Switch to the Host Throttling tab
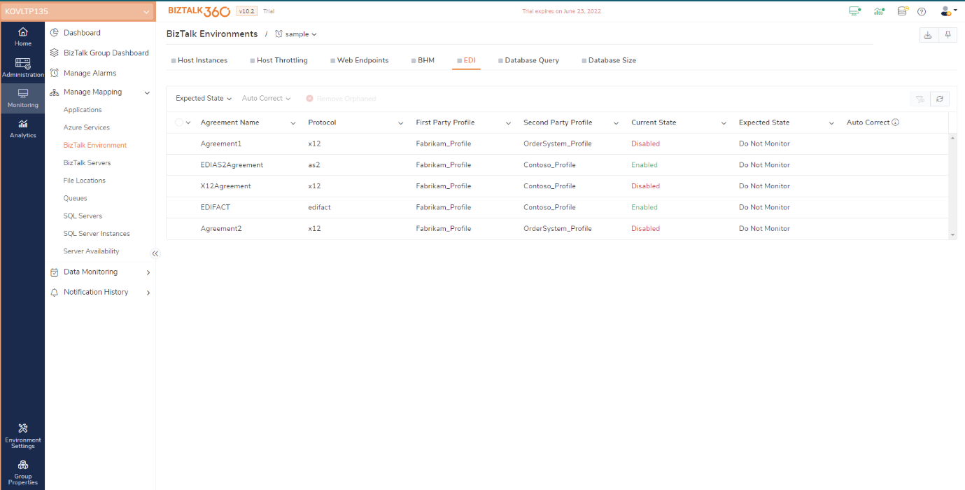965x490 pixels. [281, 60]
